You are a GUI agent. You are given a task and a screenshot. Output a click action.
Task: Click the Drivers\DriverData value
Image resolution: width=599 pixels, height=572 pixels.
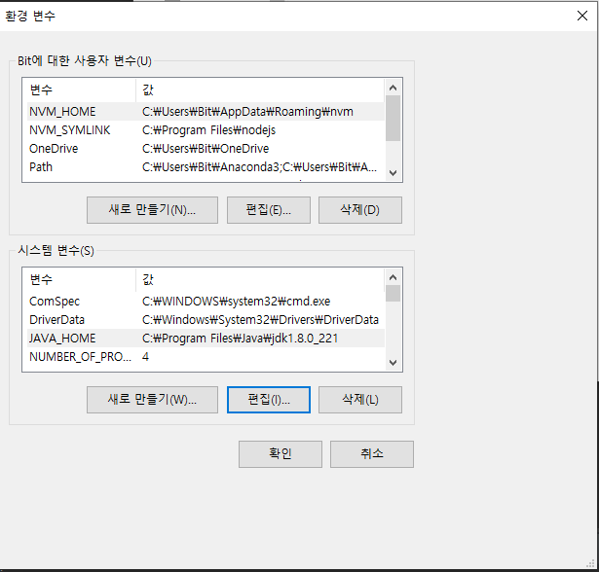(260, 319)
